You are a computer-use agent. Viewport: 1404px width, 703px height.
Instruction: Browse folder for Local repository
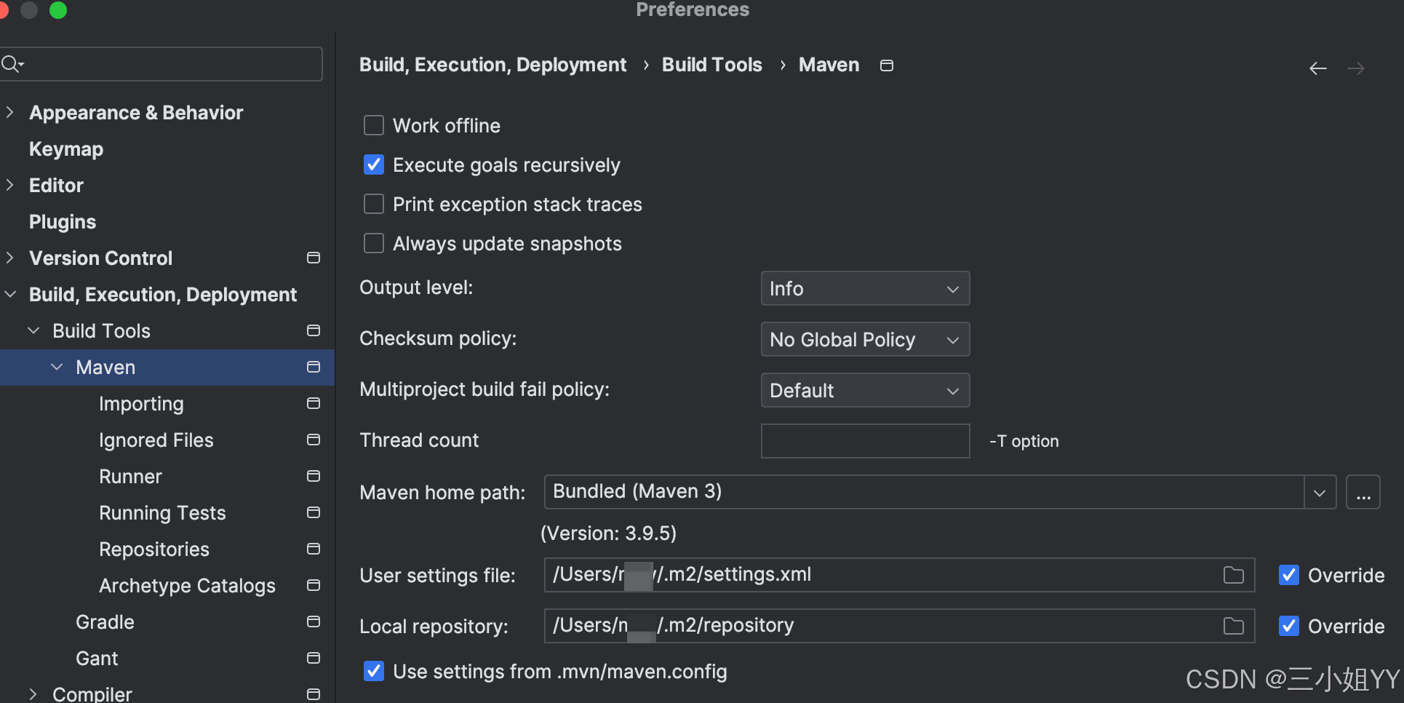(1234, 626)
